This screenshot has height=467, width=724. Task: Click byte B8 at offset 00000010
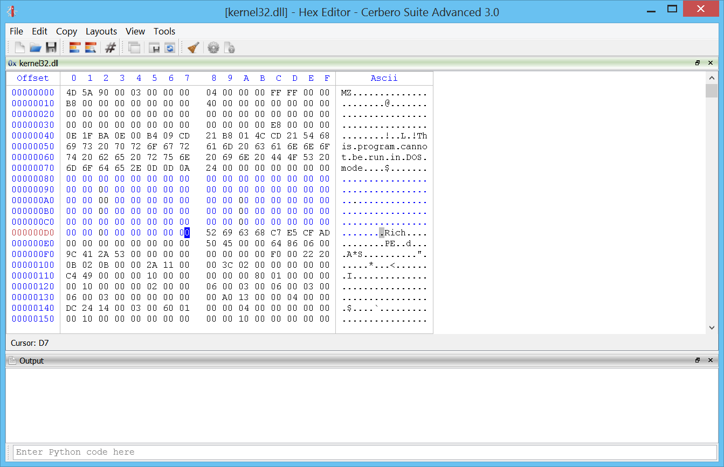click(71, 103)
